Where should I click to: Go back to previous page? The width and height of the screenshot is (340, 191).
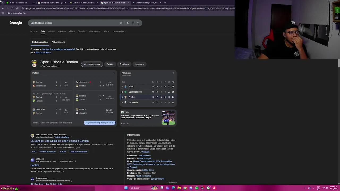tap(3, 8)
